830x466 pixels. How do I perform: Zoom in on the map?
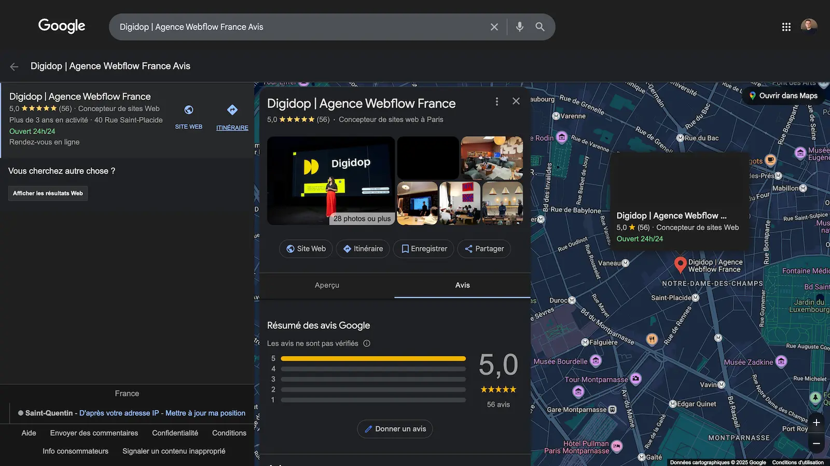817,423
